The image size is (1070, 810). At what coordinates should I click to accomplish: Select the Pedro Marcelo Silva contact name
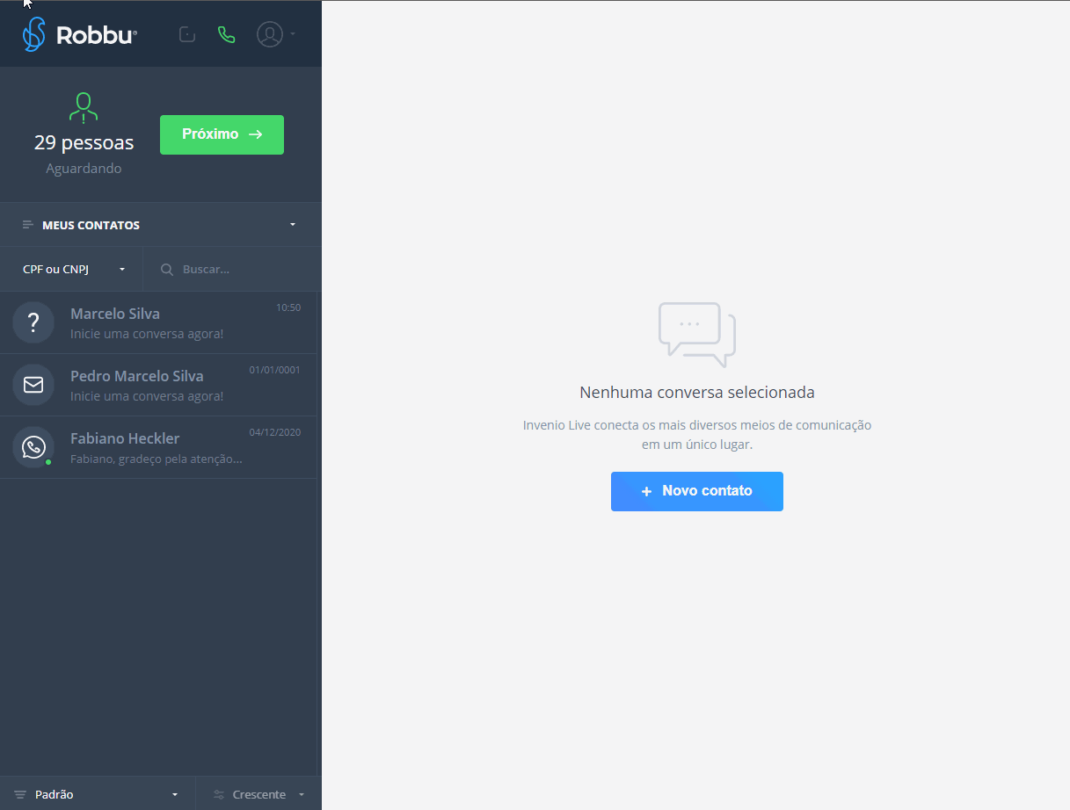pyautogui.click(x=136, y=376)
